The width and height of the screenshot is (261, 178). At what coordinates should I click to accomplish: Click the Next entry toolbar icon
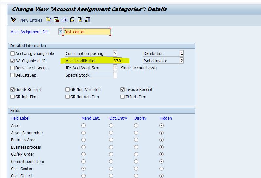point(80,20)
